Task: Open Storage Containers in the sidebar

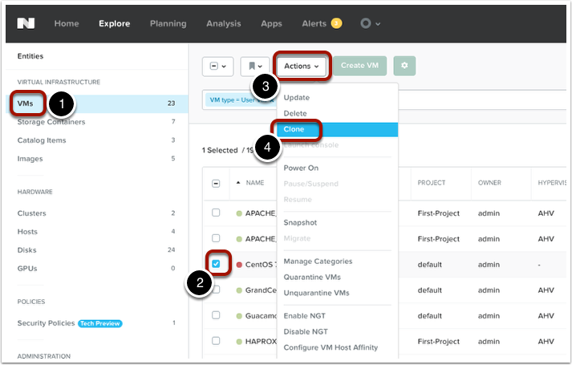Action: click(51, 122)
